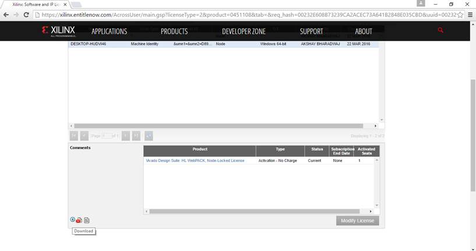Image resolution: width=476 pixels, height=251 pixels.
Task: Go back with browser back arrow
Action: click(6, 15)
